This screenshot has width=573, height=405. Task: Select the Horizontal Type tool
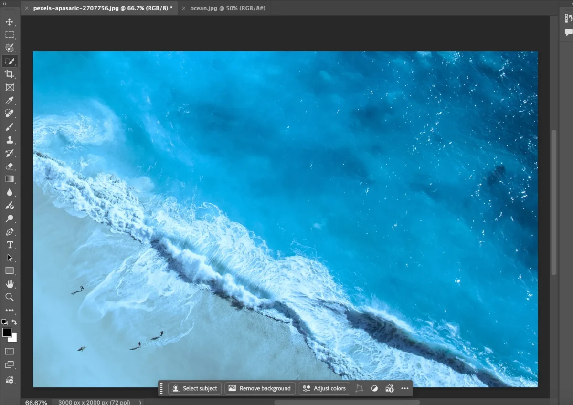[x=9, y=245]
